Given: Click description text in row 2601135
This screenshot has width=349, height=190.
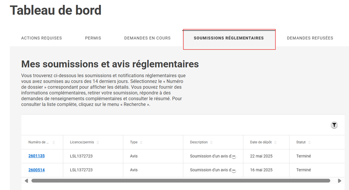Looking at the screenshot, I should (x=211, y=156).
